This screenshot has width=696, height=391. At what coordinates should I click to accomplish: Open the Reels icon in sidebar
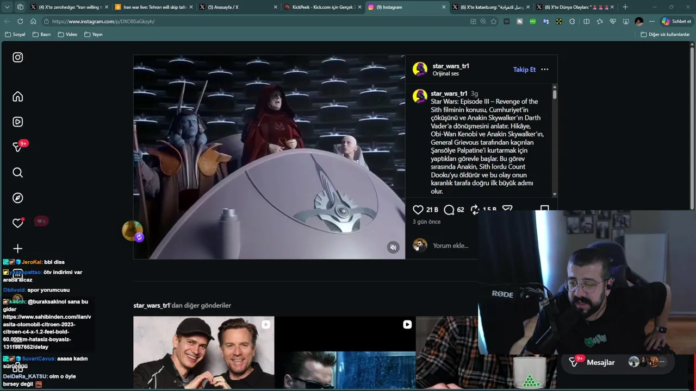[x=17, y=122]
